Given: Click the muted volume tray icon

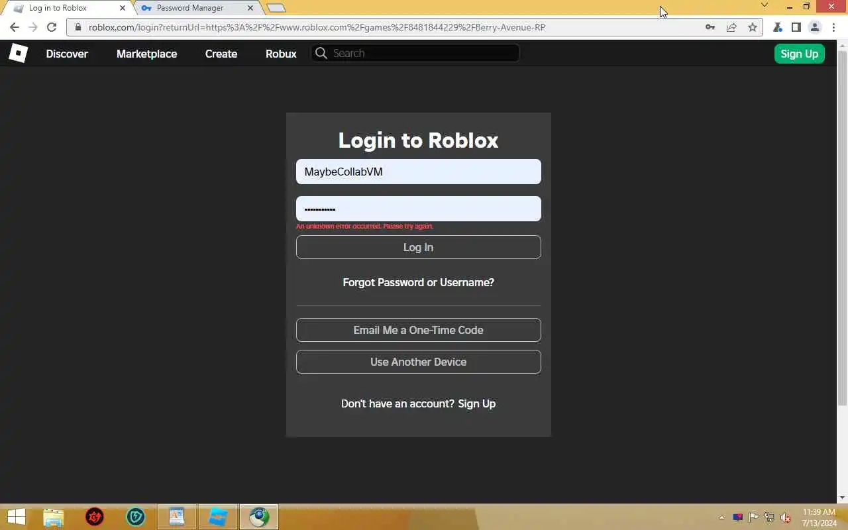Looking at the screenshot, I should (786, 517).
